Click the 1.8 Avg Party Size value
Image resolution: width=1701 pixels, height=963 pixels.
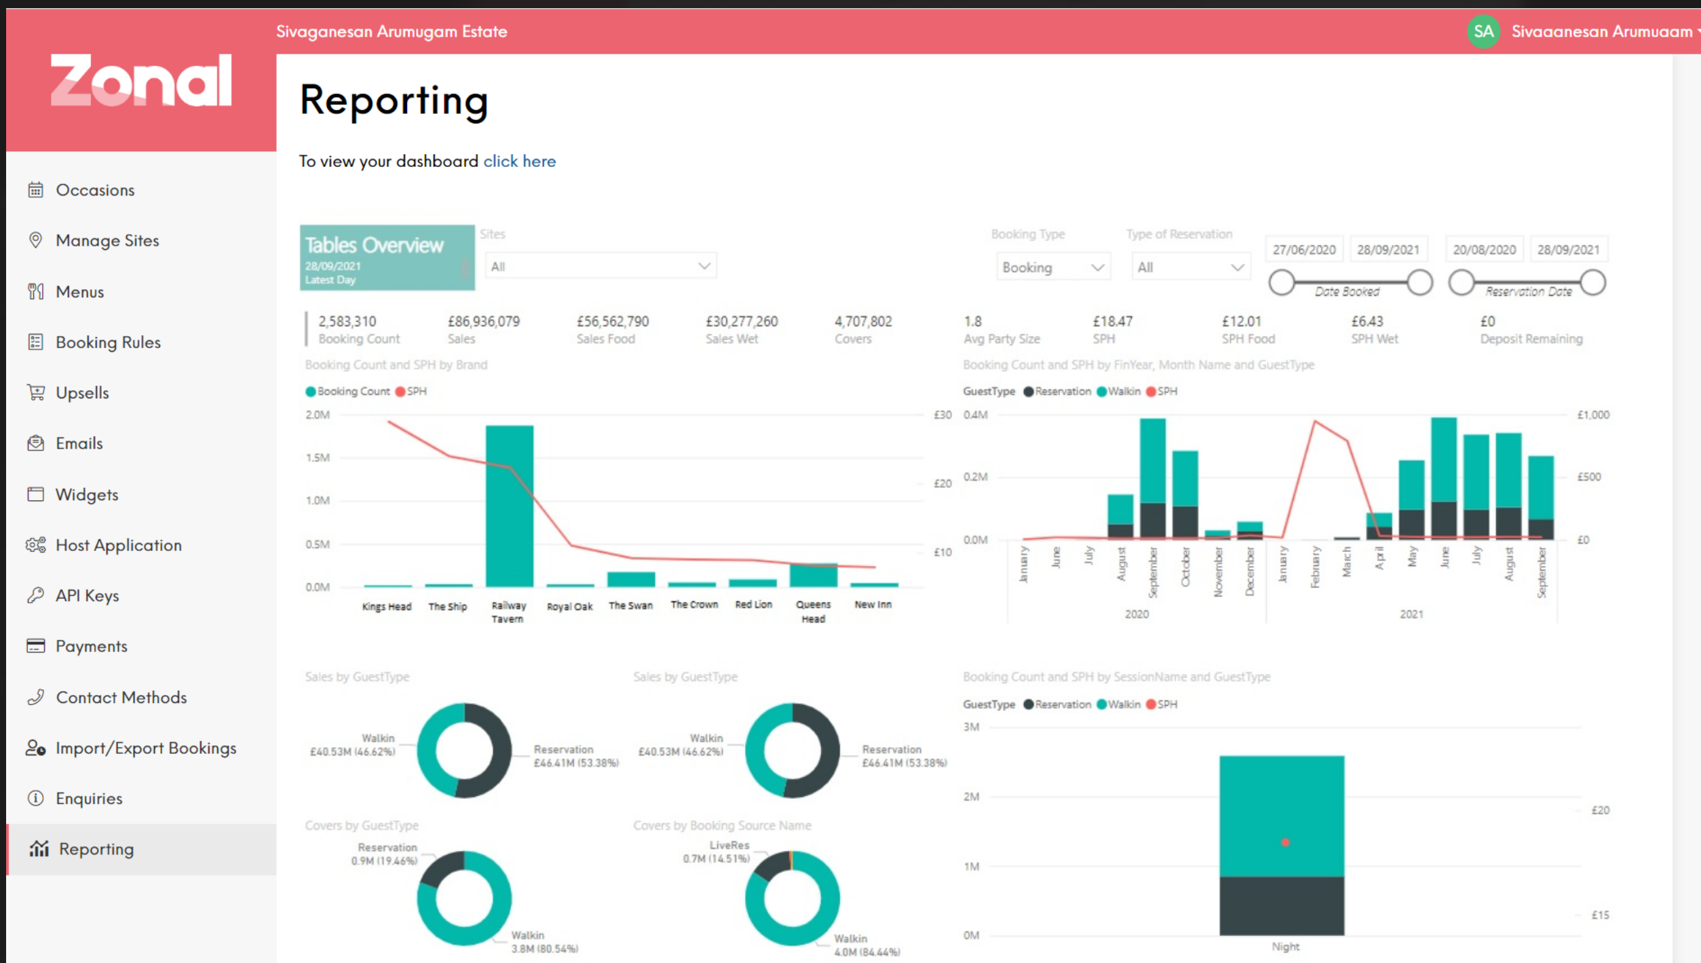pyautogui.click(x=972, y=321)
